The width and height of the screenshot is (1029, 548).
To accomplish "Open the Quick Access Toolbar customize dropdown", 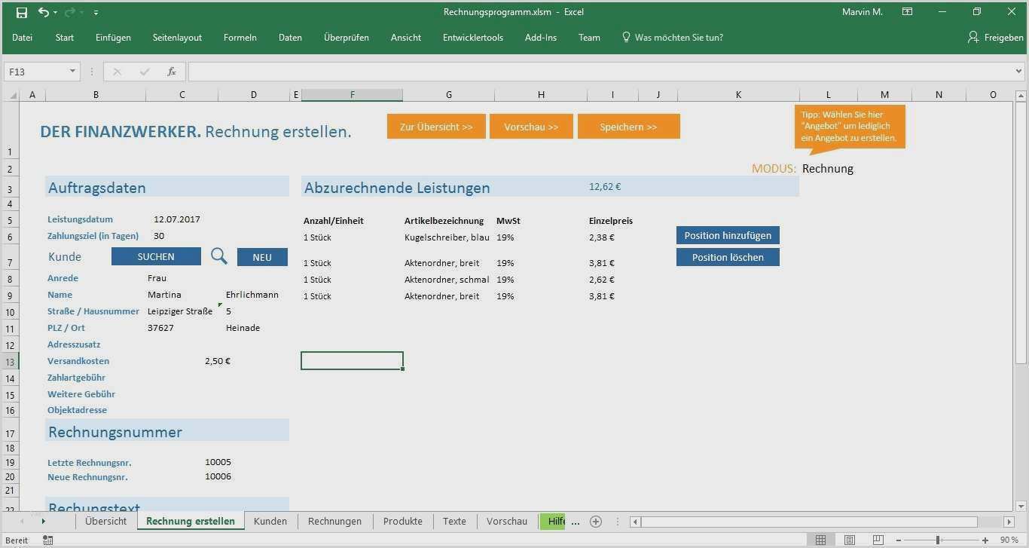I will point(95,12).
